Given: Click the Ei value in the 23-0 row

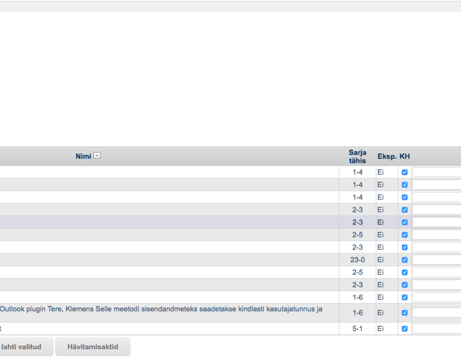Looking at the screenshot, I should 381,260.
